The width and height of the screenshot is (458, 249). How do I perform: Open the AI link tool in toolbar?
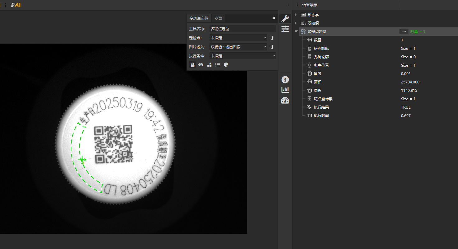[x=16, y=5]
